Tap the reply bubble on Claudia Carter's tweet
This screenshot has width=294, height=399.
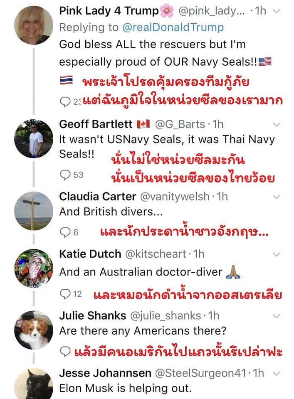pos(65,232)
